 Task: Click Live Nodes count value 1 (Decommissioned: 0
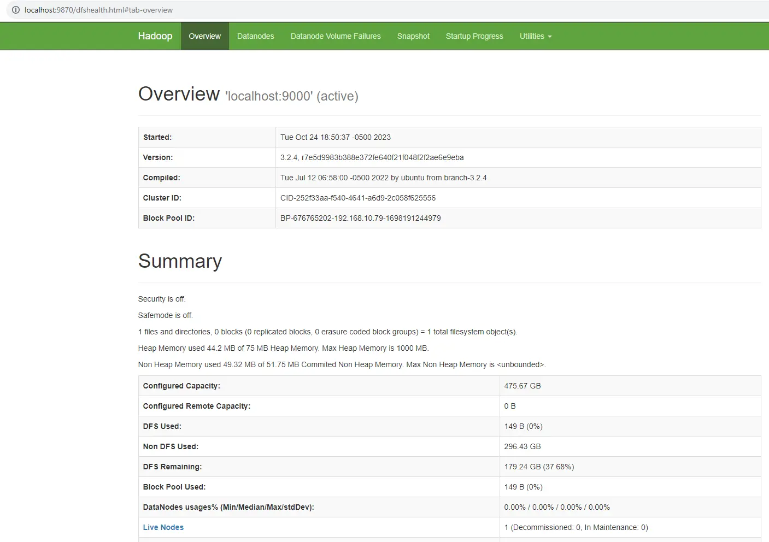(x=576, y=527)
